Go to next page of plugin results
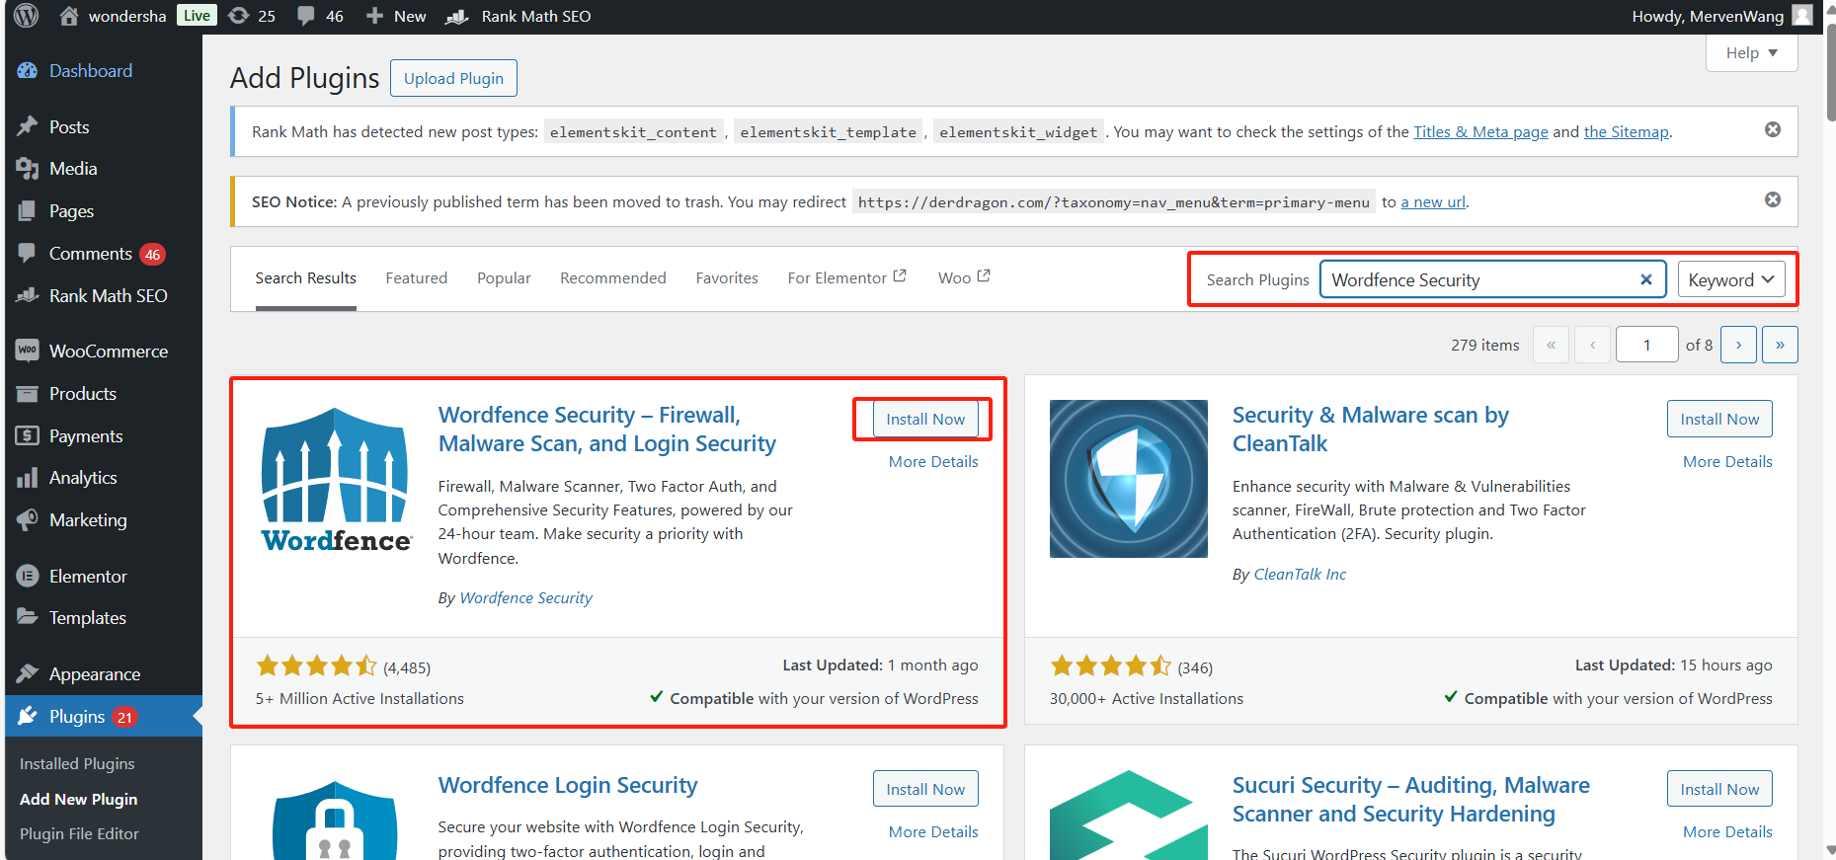This screenshot has height=860, width=1836. point(1738,345)
